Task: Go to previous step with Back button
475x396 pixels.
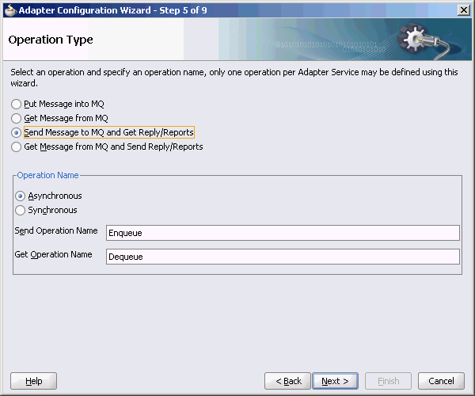Action: tap(288, 381)
